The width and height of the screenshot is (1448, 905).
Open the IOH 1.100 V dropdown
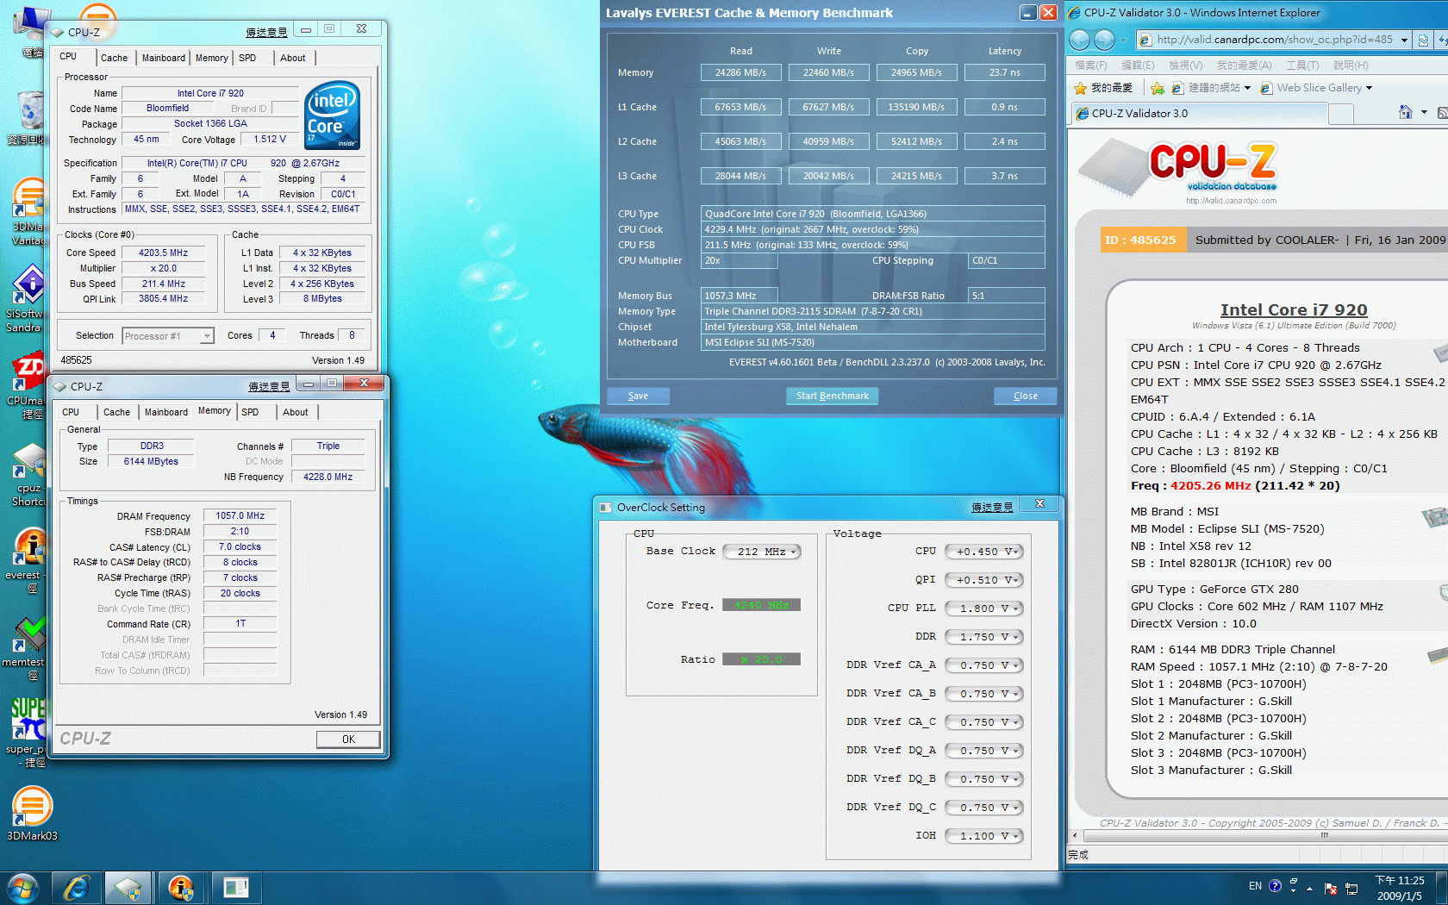point(983,836)
